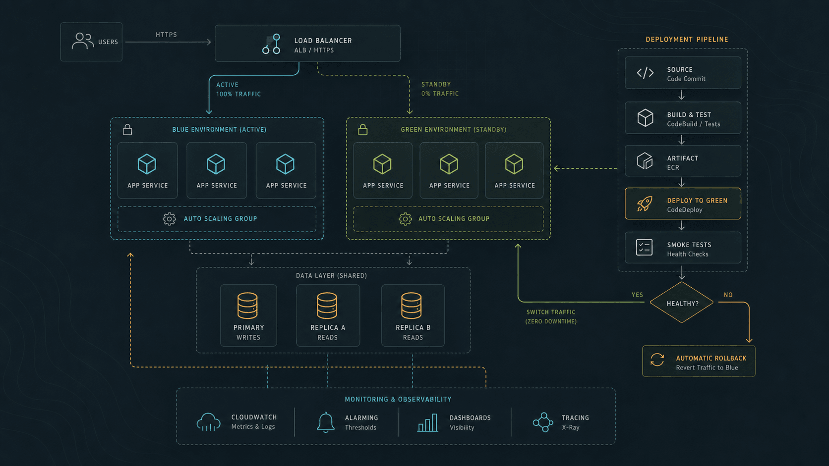Click the Monitoring & Observability heading
Image resolution: width=829 pixels, height=466 pixels.
(398, 399)
